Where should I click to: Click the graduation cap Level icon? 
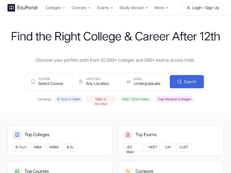pyautogui.click(x=128, y=82)
